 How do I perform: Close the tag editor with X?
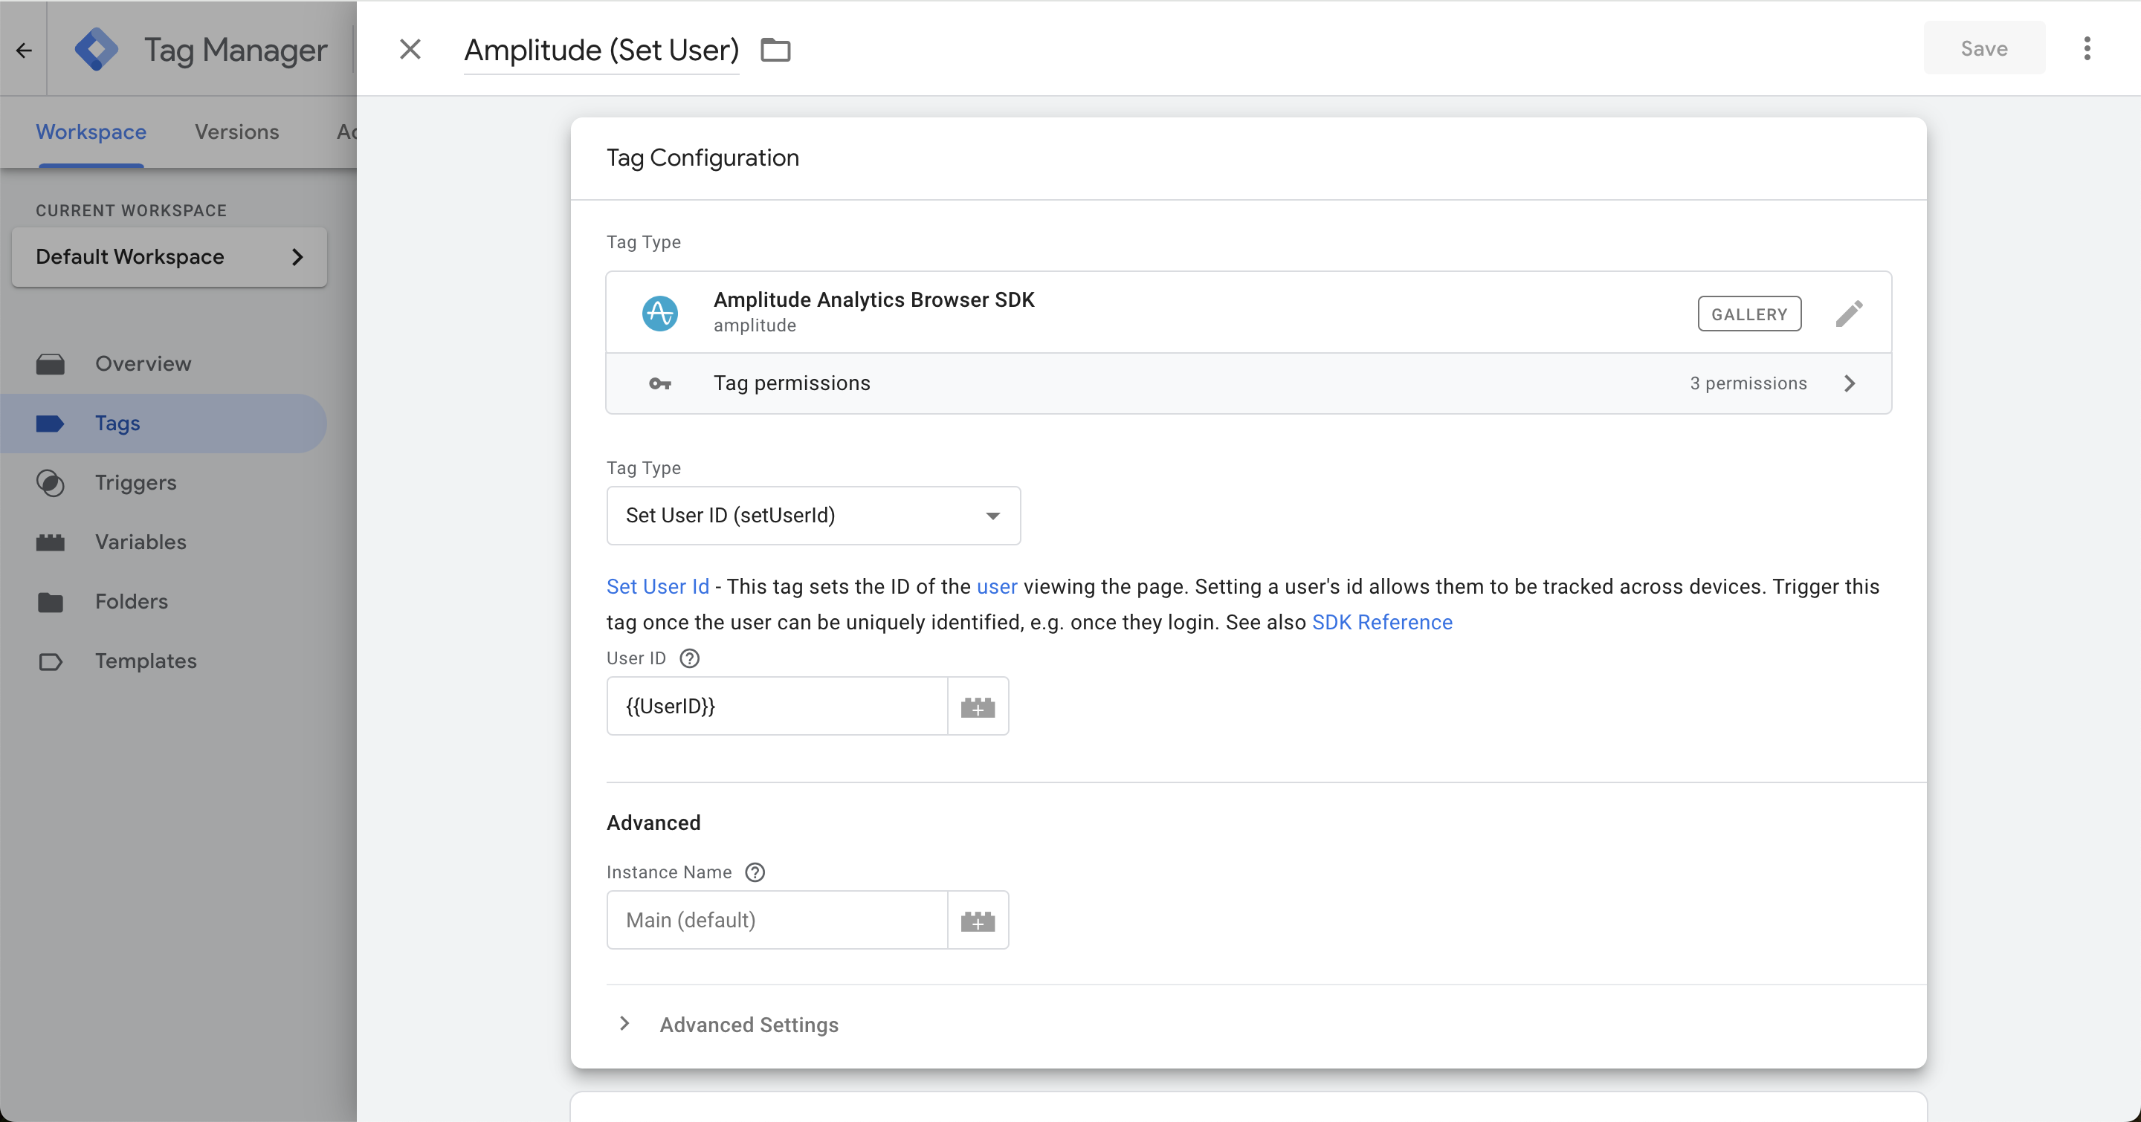click(410, 49)
